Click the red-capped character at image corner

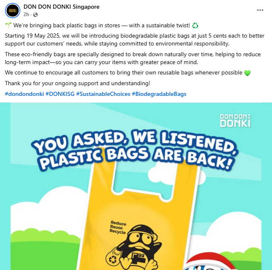[208, 262]
